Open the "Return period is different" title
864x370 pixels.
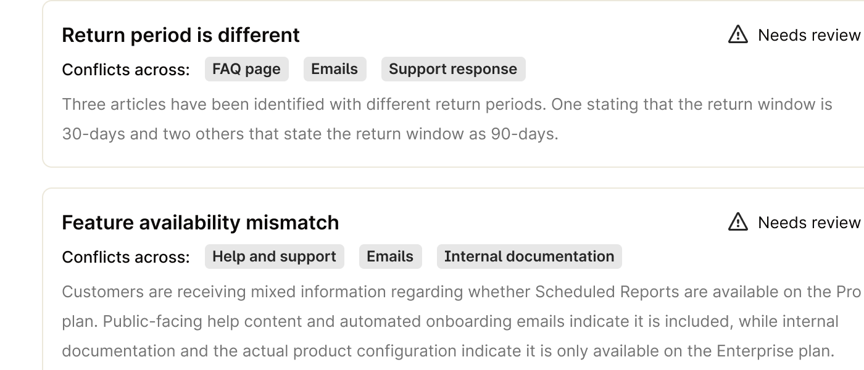(181, 35)
